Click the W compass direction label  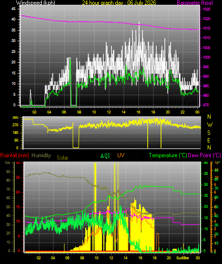pyautogui.click(x=210, y=125)
